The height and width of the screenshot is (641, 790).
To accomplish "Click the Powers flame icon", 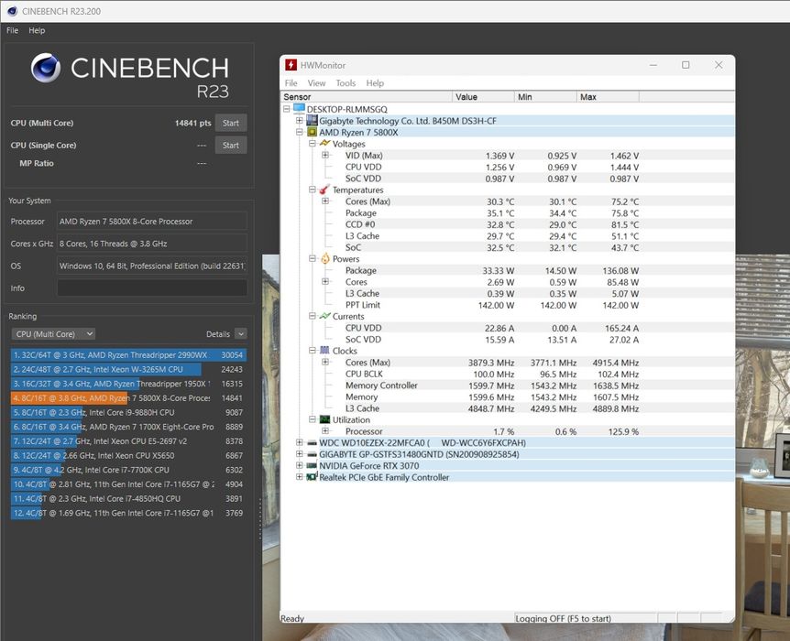I will click(325, 259).
